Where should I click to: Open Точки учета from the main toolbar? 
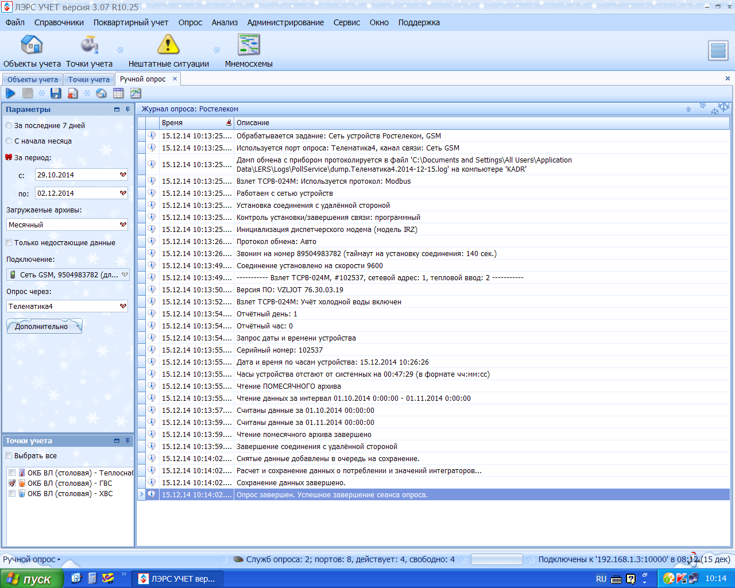point(89,51)
